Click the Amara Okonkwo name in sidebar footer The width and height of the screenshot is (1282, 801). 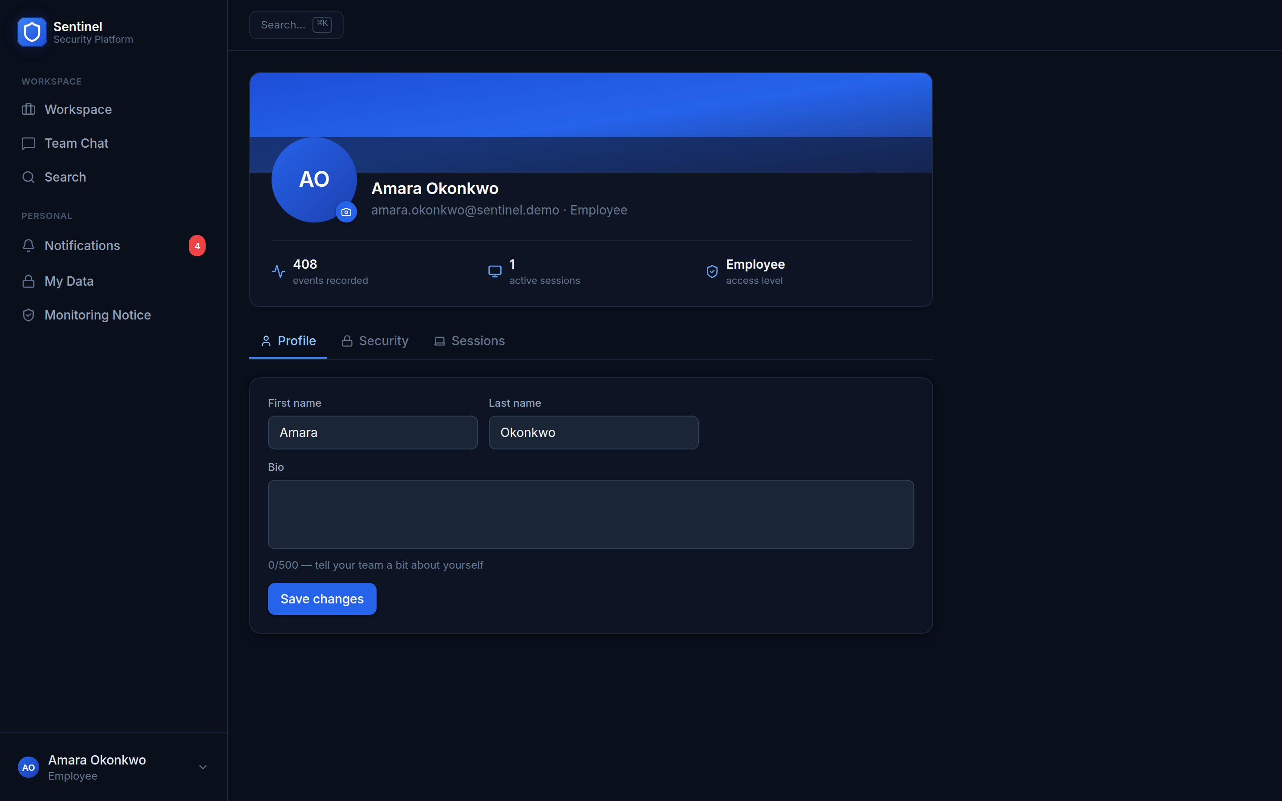pos(97,760)
